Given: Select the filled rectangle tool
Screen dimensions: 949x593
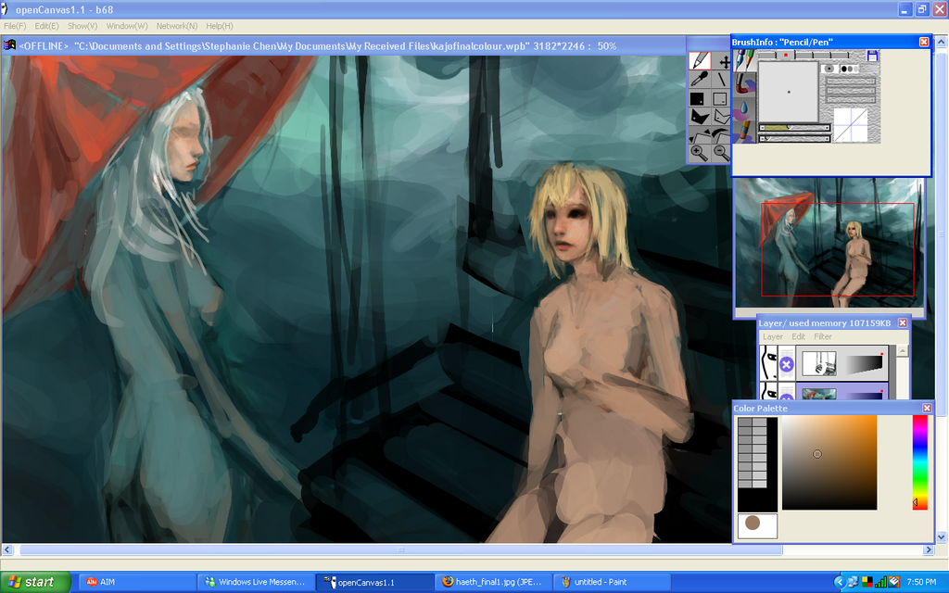Looking at the screenshot, I should (700, 98).
